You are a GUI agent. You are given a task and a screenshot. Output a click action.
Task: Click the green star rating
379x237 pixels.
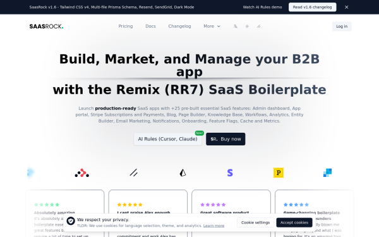click(x=47, y=205)
